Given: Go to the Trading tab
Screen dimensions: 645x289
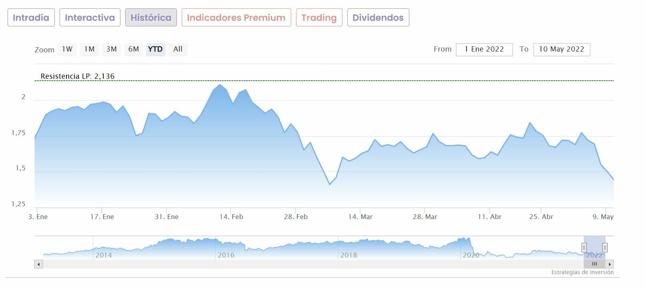Looking at the screenshot, I should (x=319, y=18).
